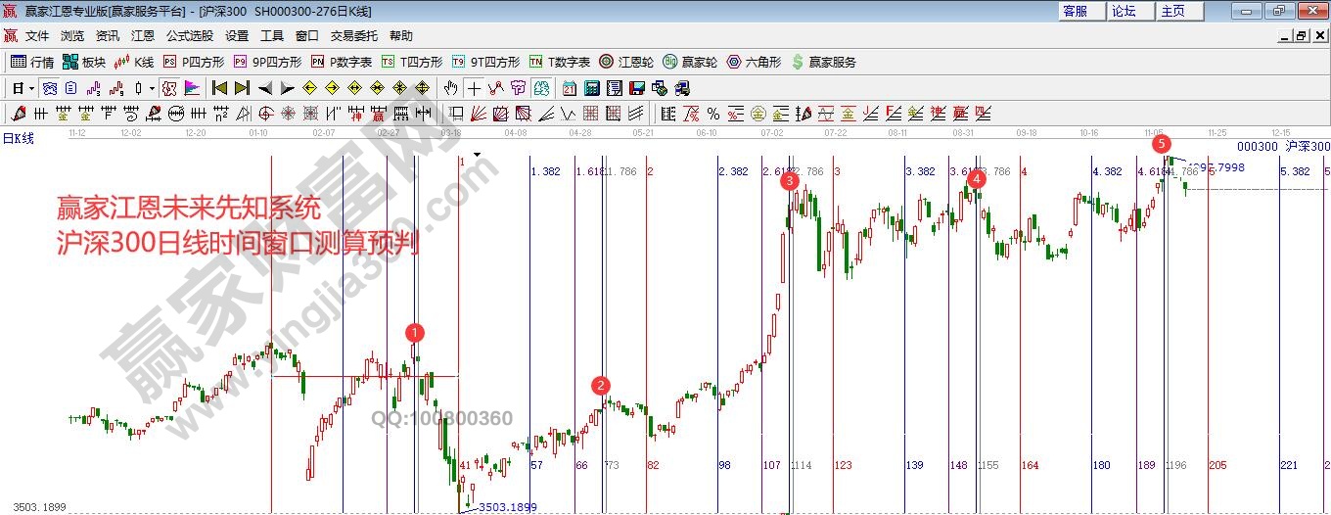The height and width of the screenshot is (515, 1331).
Task: Toggle the percent sign drawing tool
Action: [x=712, y=114]
